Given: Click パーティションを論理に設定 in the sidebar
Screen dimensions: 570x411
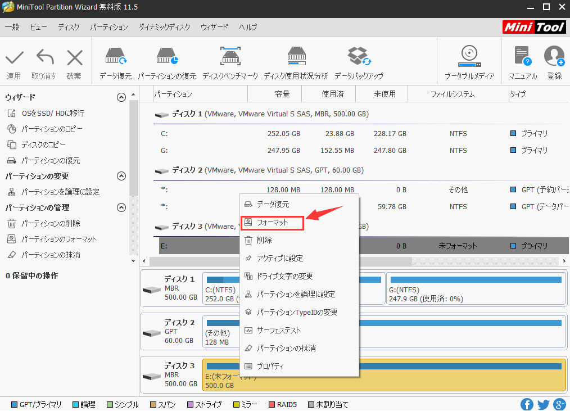Looking at the screenshot, I should (54, 192).
